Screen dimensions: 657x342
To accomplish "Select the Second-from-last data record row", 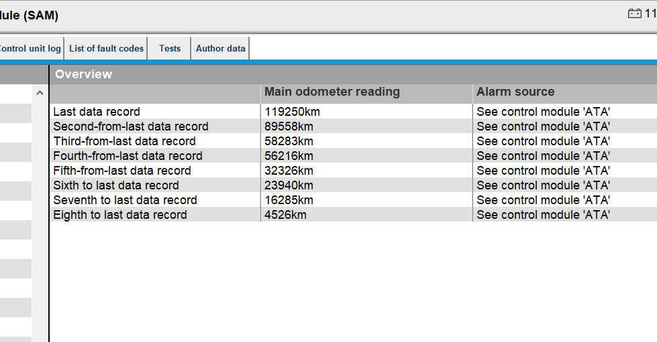I will (x=131, y=126).
